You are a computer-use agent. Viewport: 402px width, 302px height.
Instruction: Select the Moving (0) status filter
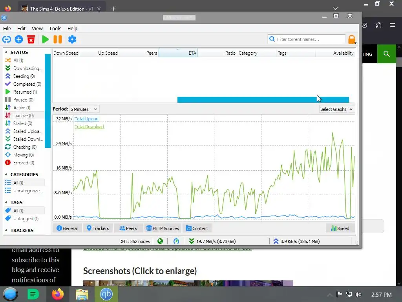[x=24, y=155]
